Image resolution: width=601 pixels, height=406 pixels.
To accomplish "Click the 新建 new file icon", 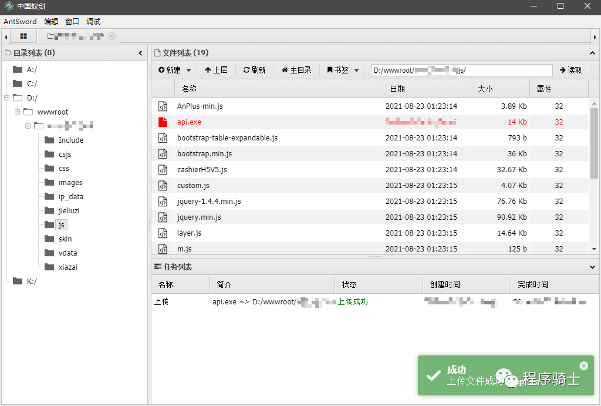I will [163, 70].
